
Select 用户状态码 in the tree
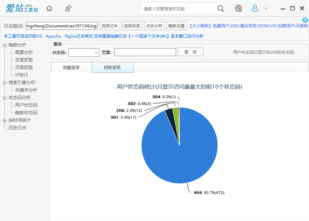[26, 105]
